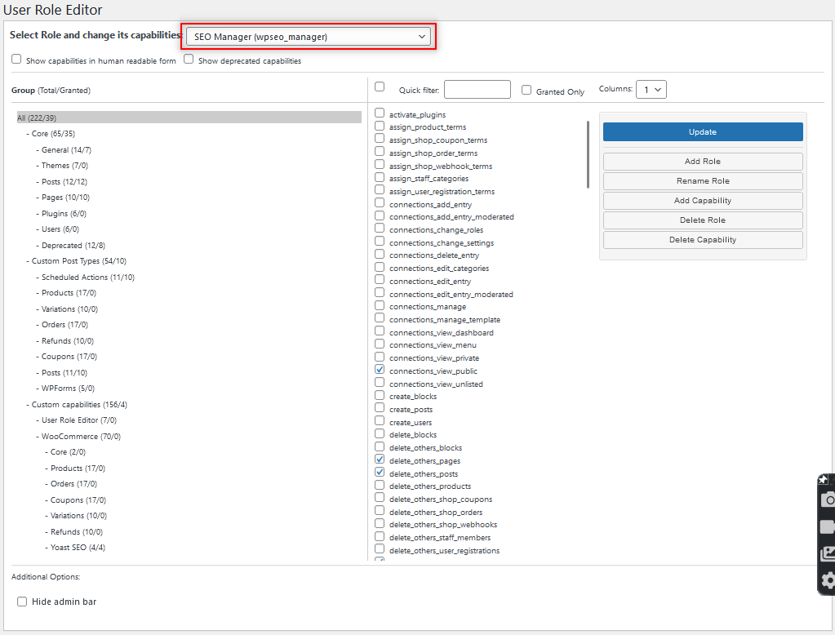Select the General (14/7) group
This screenshot has height=635, width=835.
point(67,150)
